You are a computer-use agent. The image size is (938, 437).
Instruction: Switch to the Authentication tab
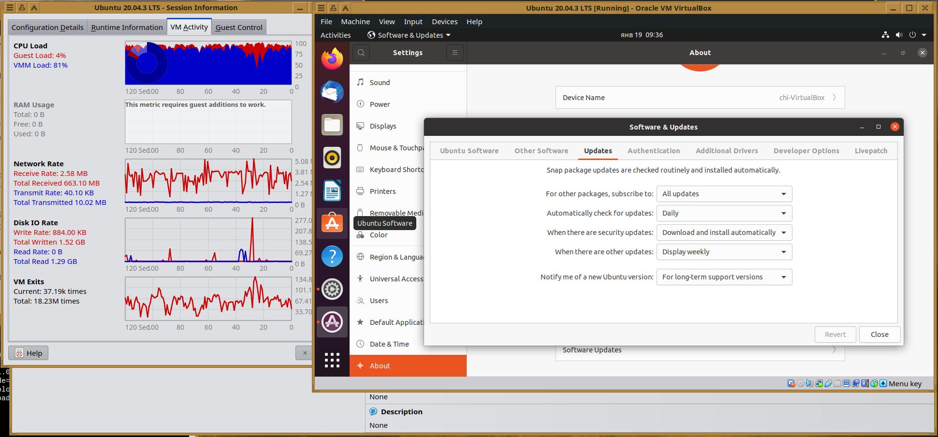pos(654,151)
